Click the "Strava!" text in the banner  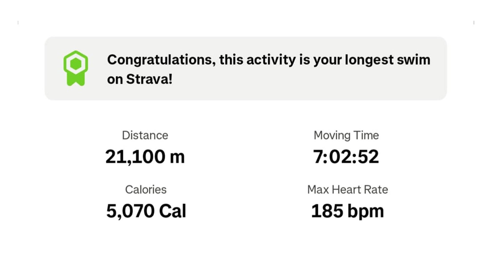coord(149,79)
